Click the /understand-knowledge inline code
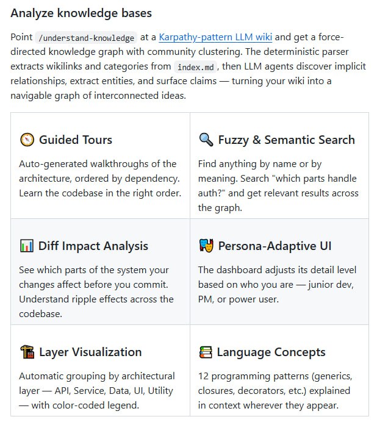Screen dimensions: 388x425 click(x=86, y=37)
